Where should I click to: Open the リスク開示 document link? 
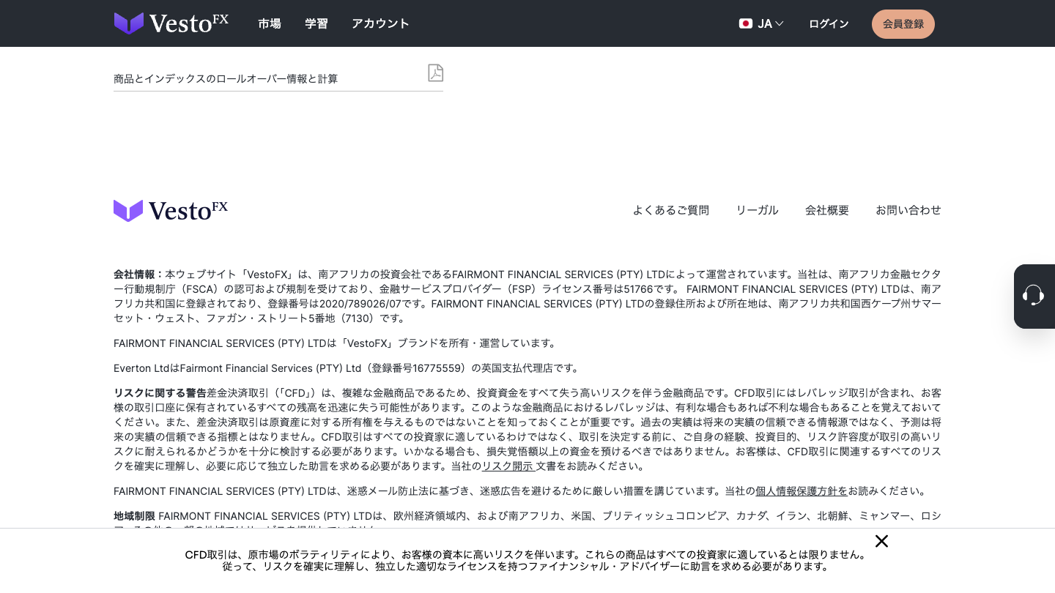[x=507, y=466]
